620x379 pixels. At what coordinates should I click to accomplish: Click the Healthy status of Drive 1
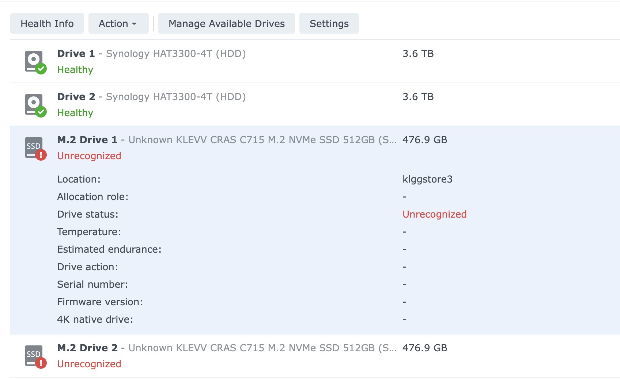pyautogui.click(x=75, y=70)
